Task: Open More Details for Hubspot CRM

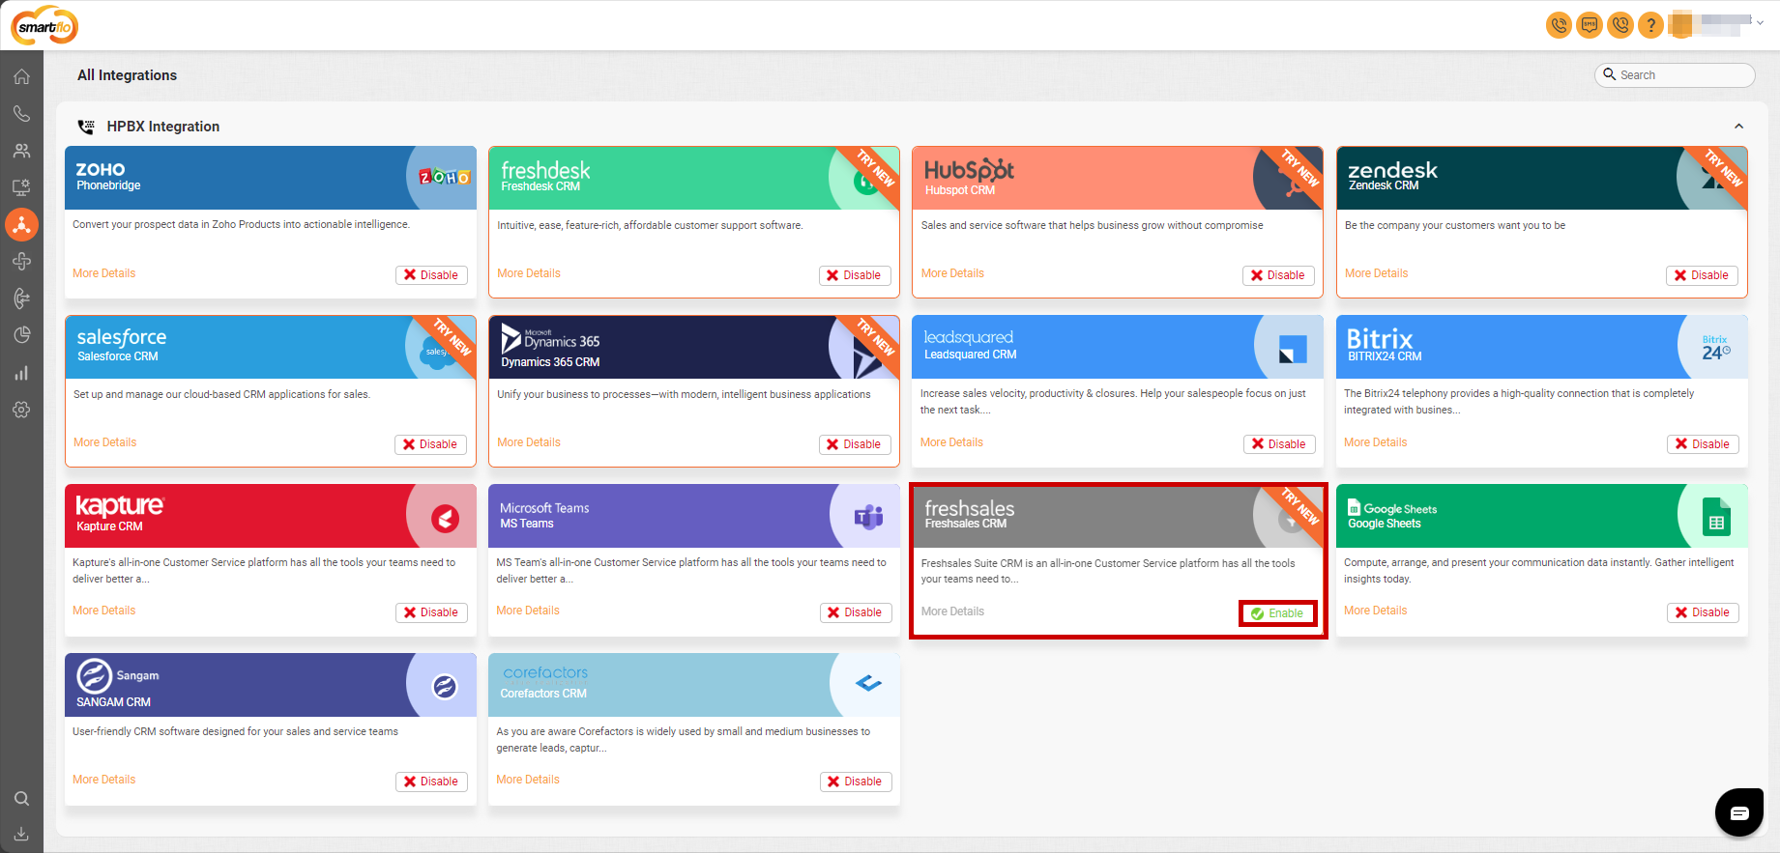Action: [x=952, y=273]
